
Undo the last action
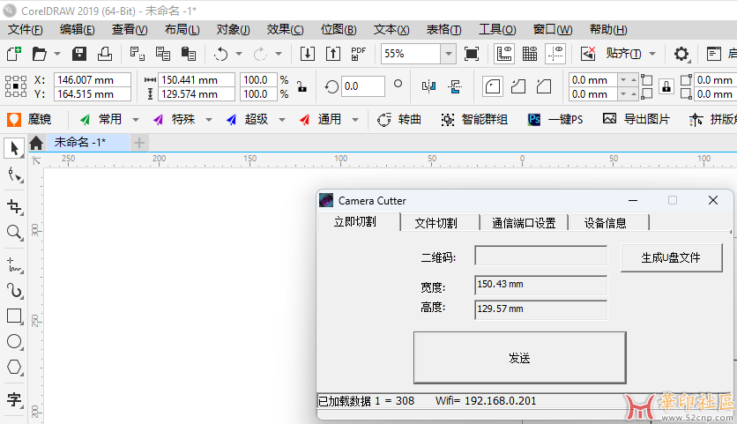pos(220,54)
